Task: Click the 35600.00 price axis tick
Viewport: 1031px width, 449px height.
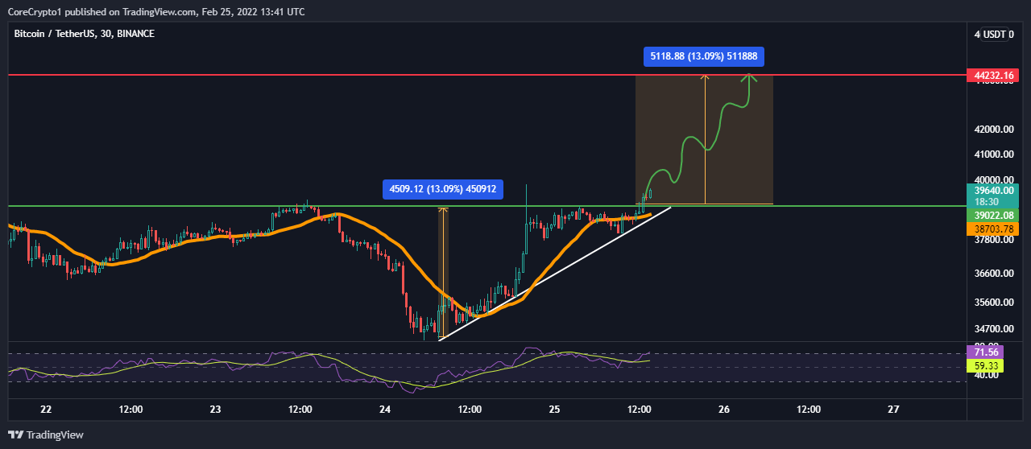Action: [x=994, y=303]
